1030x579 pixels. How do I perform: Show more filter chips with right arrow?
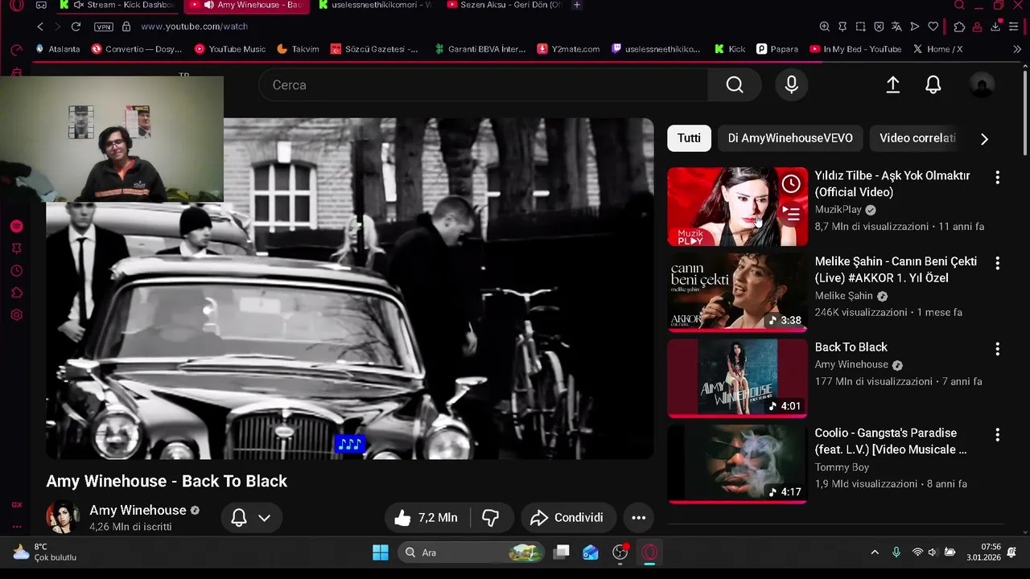984,138
